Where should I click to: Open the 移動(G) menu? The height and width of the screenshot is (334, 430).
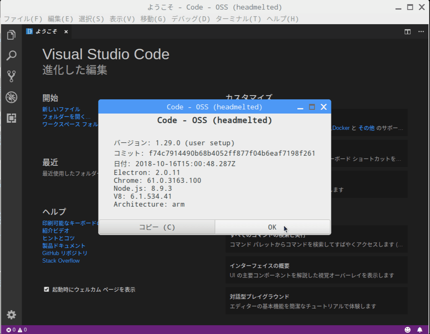[153, 19]
